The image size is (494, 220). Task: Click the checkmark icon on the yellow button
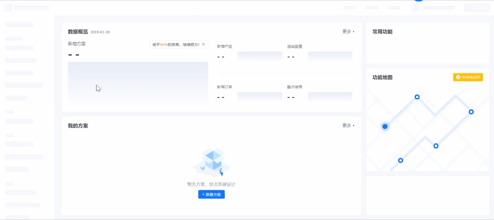coord(458,77)
